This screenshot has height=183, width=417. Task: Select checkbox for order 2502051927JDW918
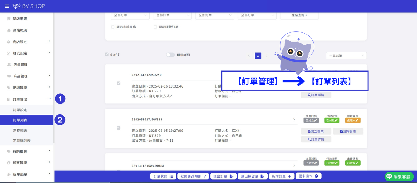(118, 128)
